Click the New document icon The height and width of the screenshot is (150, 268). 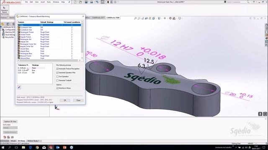75,2
